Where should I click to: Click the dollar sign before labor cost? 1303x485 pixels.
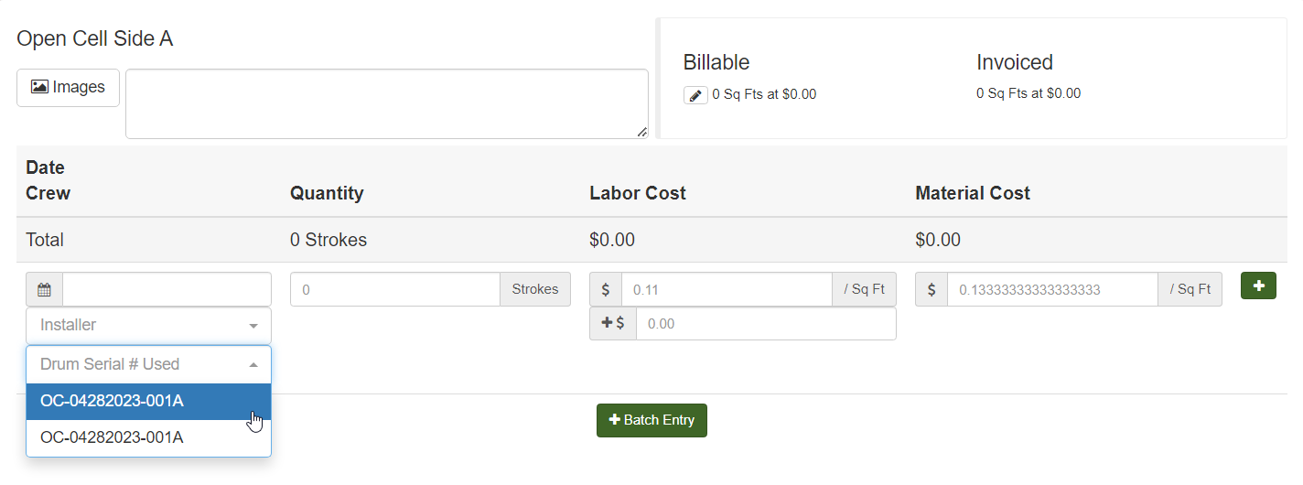tap(606, 289)
